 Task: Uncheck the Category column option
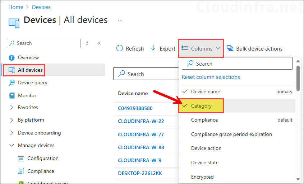(201, 106)
